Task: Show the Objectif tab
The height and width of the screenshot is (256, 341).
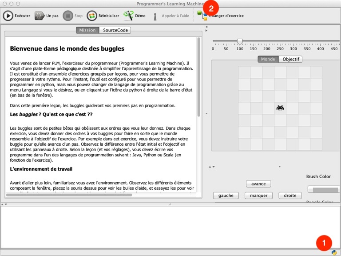Action: (x=290, y=59)
